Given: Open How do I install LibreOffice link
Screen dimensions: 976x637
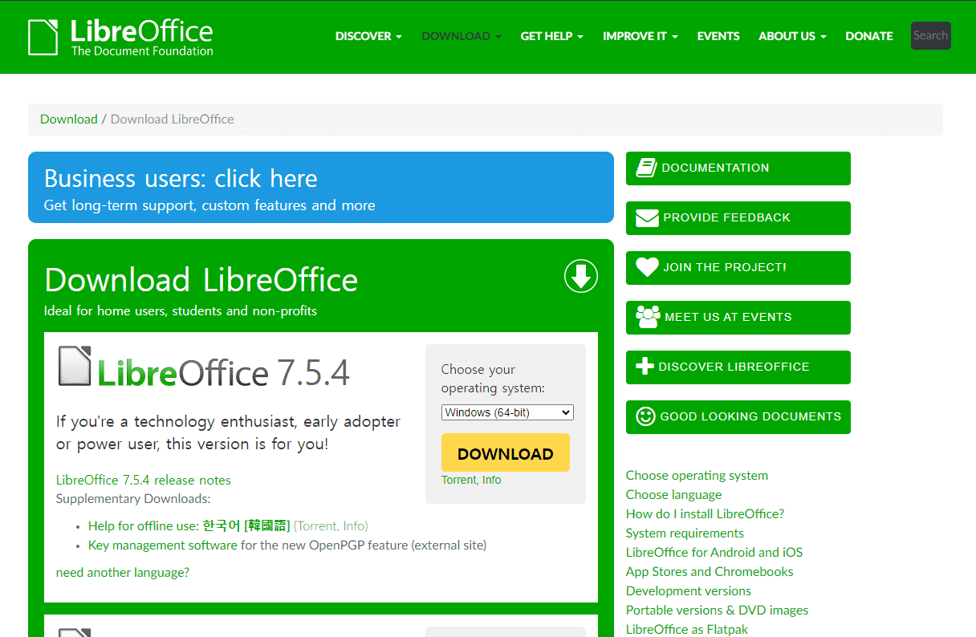Looking at the screenshot, I should tap(705, 513).
